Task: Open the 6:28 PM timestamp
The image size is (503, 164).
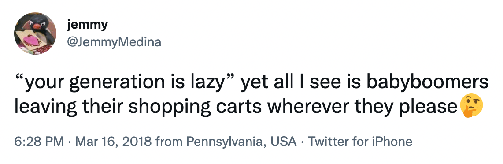Action: (x=39, y=142)
